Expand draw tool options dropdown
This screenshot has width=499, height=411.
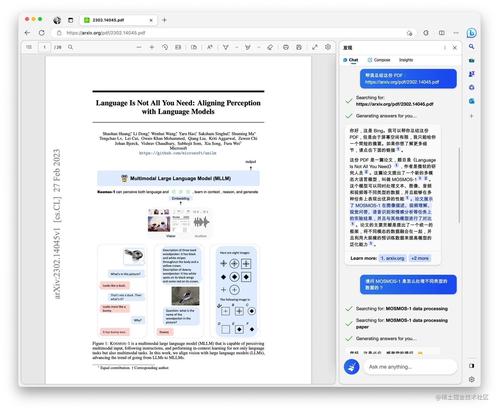click(237, 47)
